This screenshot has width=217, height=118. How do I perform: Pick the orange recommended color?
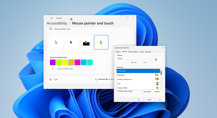[x=71, y=62]
